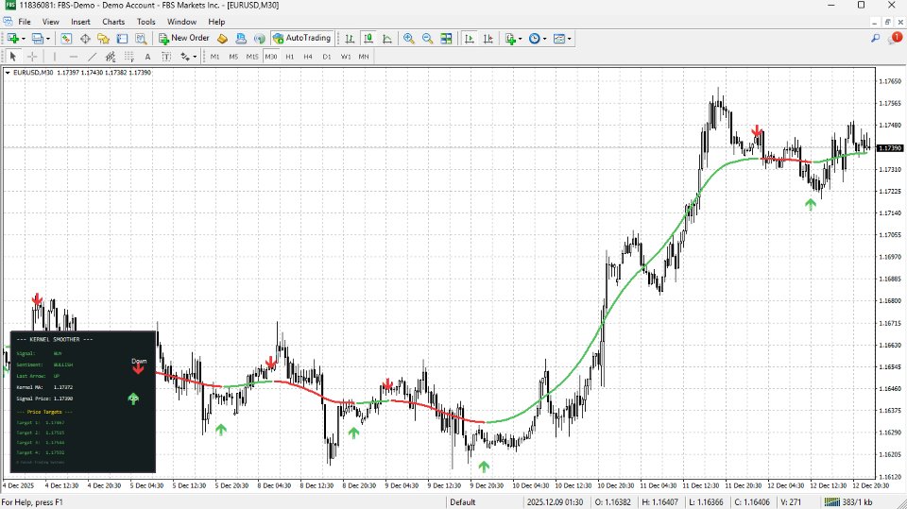Screen dimensions: 907x509
Task: Switch chart to Bar Chart mode
Action: coord(350,38)
